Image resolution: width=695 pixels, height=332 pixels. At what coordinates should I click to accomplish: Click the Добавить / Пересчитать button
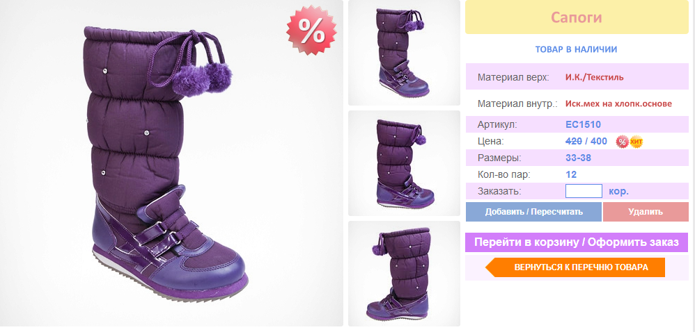point(533,212)
